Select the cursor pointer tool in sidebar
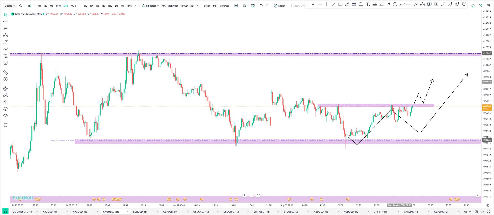The height and width of the screenshot is (215, 494). (5, 15)
